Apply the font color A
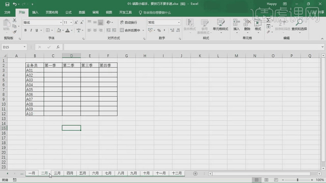The width and height of the screenshot is (326, 183). click(67, 30)
